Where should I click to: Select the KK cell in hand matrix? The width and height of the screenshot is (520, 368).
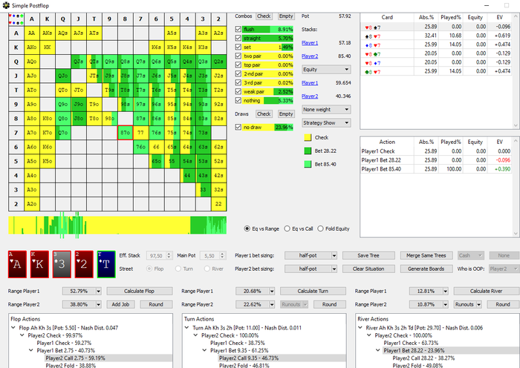tap(47, 47)
